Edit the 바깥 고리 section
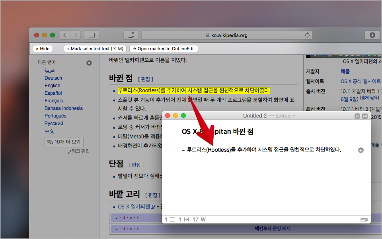This screenshot has width=382, height=239. pyautogui.click(x=153, y=195)
